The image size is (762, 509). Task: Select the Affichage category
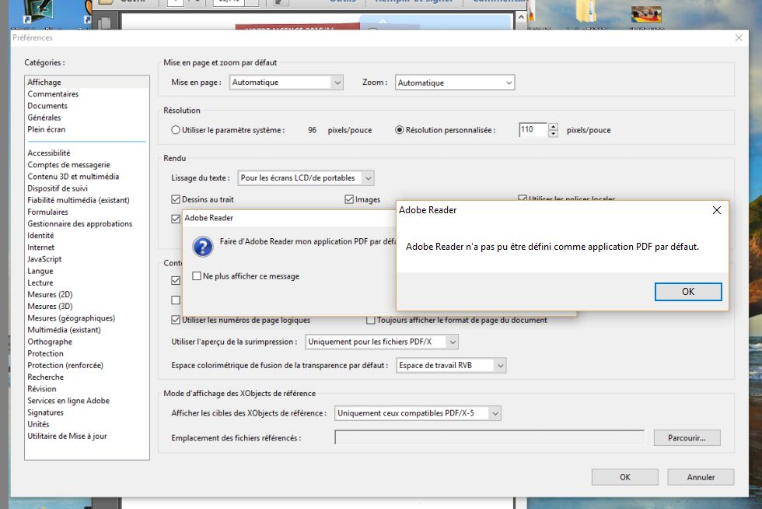pos(87,82)
